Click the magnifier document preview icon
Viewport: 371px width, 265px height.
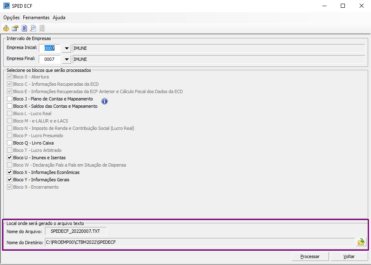click(33, 28)
